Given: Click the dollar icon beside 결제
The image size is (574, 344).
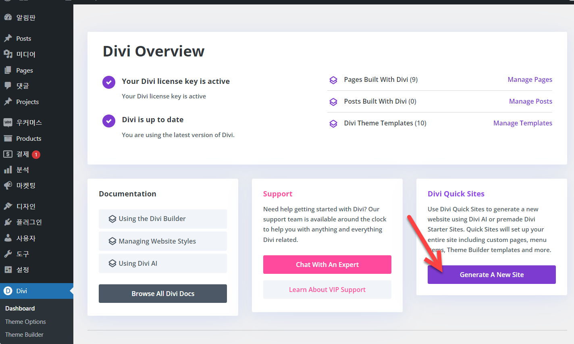Looking at the screenshot, I should pos(8,154).
